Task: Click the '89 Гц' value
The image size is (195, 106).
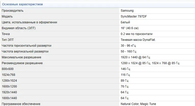Action: tap(124, 81)
